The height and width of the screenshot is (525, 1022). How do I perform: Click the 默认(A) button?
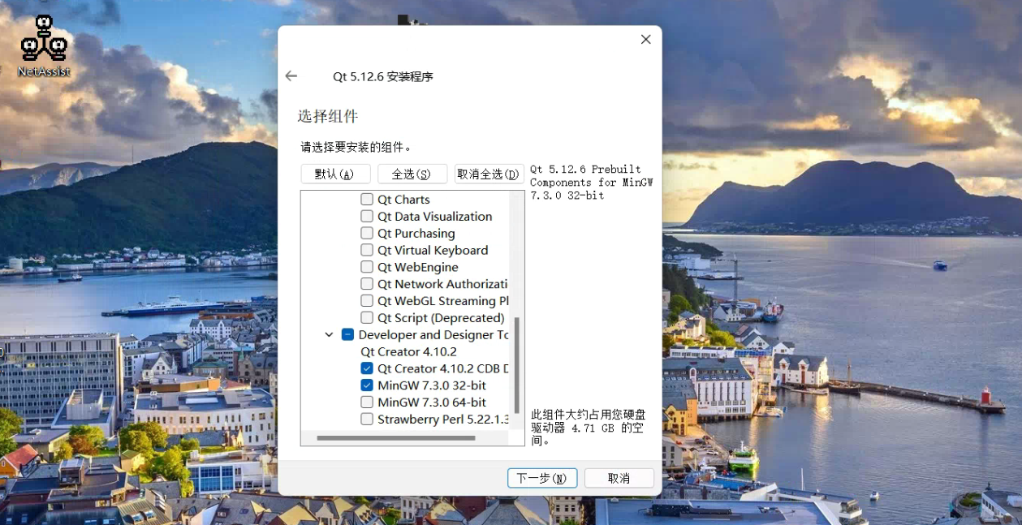click(335, 174)
